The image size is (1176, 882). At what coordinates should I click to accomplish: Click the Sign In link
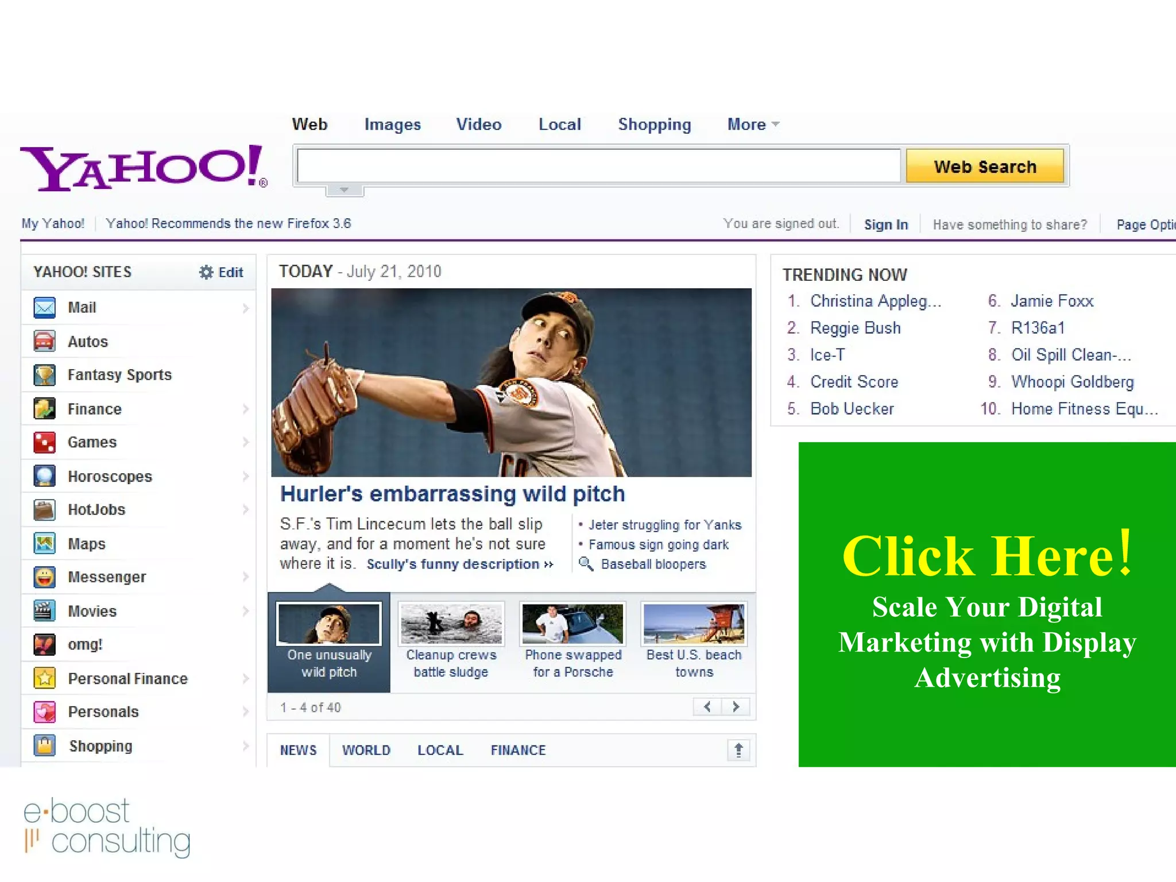tap(886, 225)
